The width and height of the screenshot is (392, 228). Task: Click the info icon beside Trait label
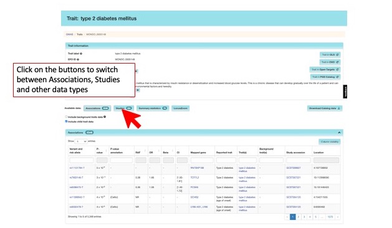[x=81, y=54]
